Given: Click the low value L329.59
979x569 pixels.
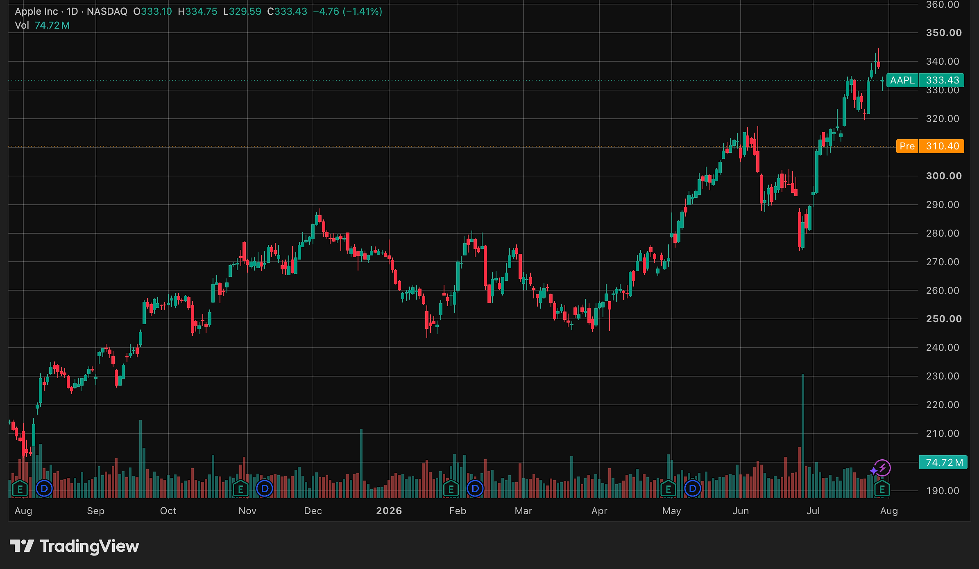Looking at the screenshot, I should (x=242, y=11).
